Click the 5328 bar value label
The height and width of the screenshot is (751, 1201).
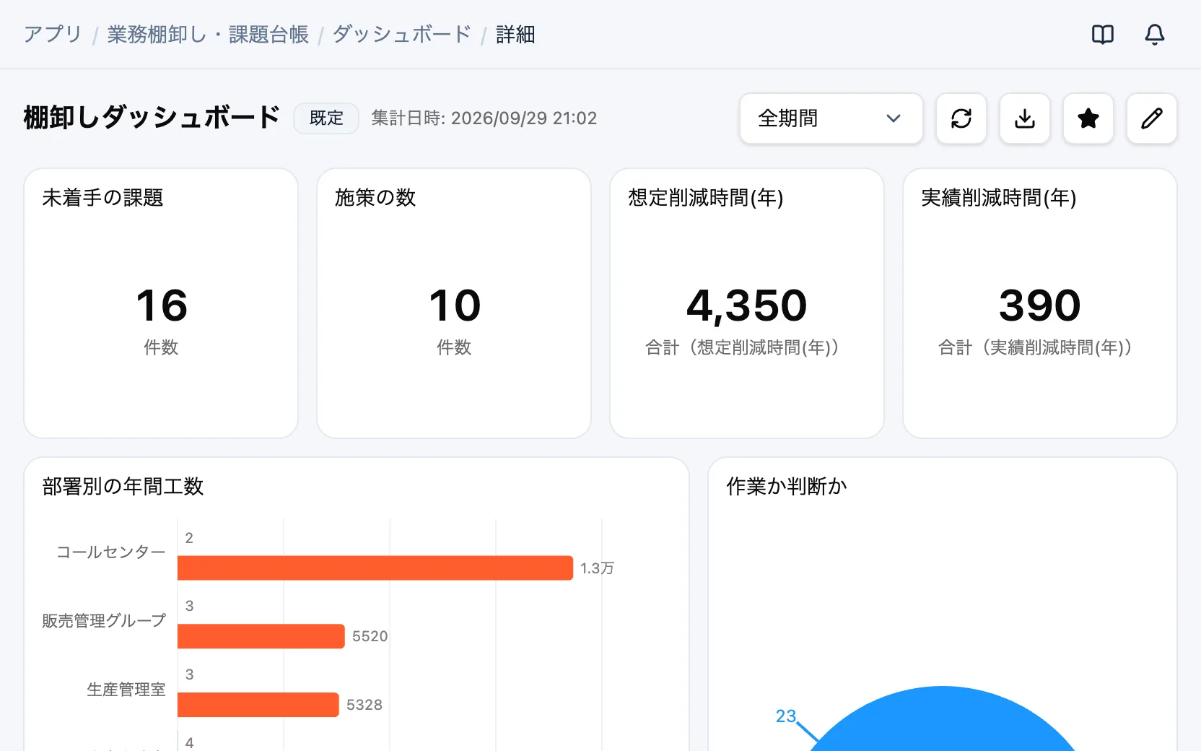click(364, 705)
